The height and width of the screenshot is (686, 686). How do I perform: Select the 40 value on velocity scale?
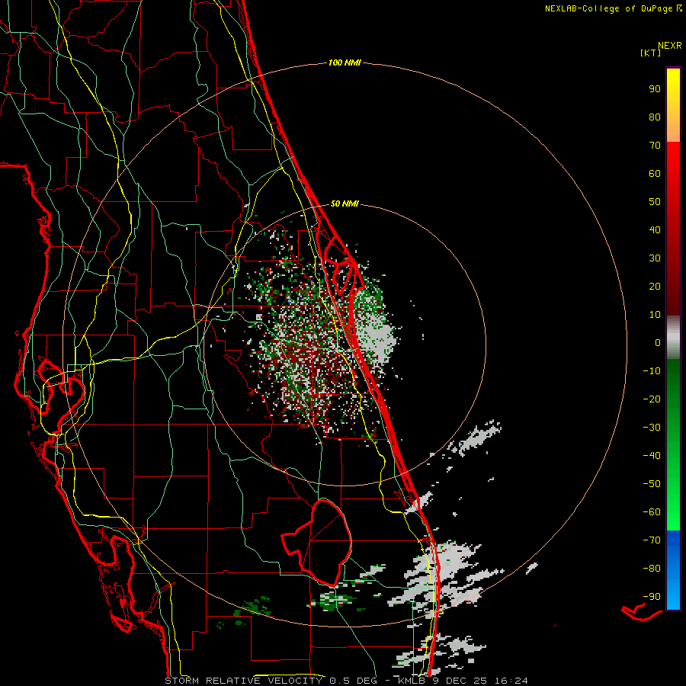click(x=655, y=229)
